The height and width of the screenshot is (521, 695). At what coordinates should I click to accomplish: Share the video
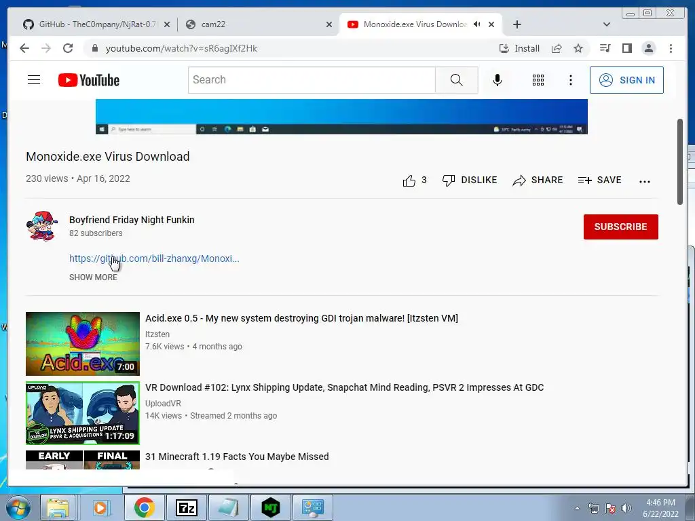[x=538, y=180]
